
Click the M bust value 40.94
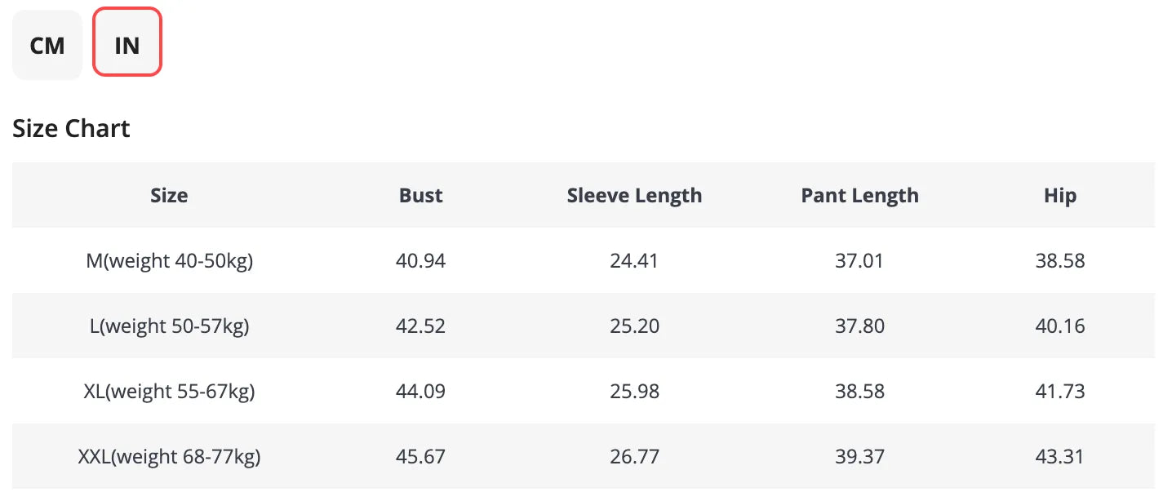tap(421, 261)
